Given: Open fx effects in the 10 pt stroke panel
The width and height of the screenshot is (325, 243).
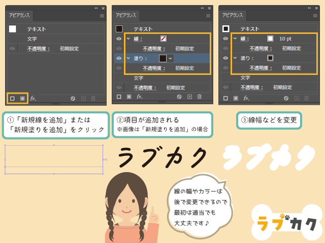Looking at the screenshot, I should (246, 98).
